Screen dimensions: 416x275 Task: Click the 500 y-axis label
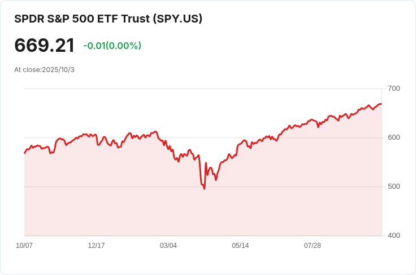coord(394,187)
